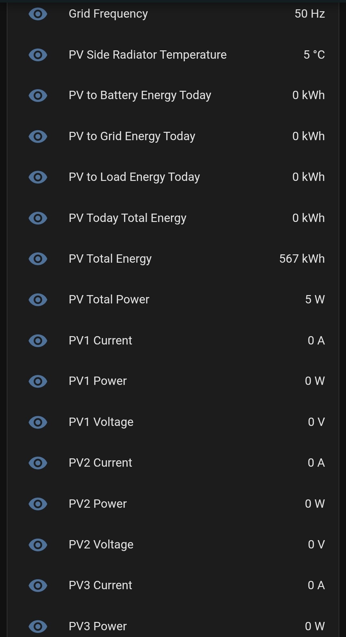Open PV1 Voltage entity details
The height and width of the screenshot is (637, 346).
pos(101,422)
